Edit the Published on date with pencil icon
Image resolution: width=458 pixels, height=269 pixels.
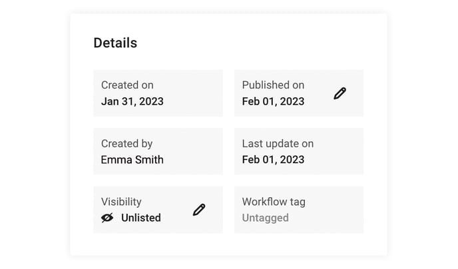tap(340, 93)
